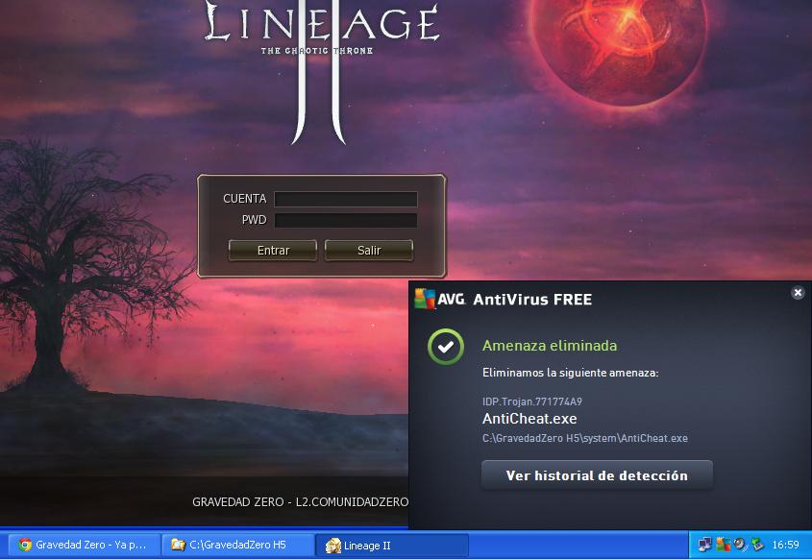This screenshot has height=559, width=812.
Task: Click the Safely Remove Hardware tray icon
Action: click(x=758, y=545)
